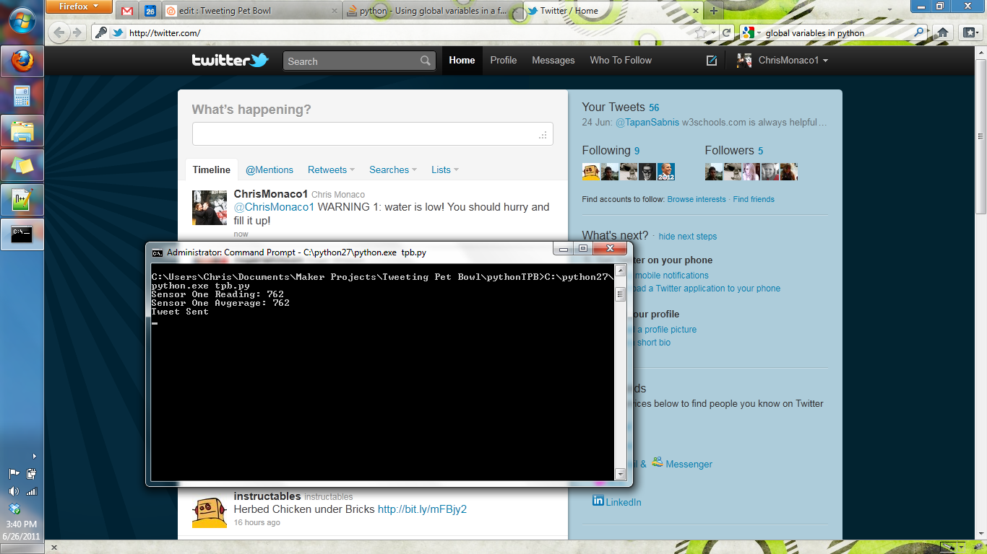Click the Twitter site identity icon in address bar
The image size is (987, 554).
(118, 32)
